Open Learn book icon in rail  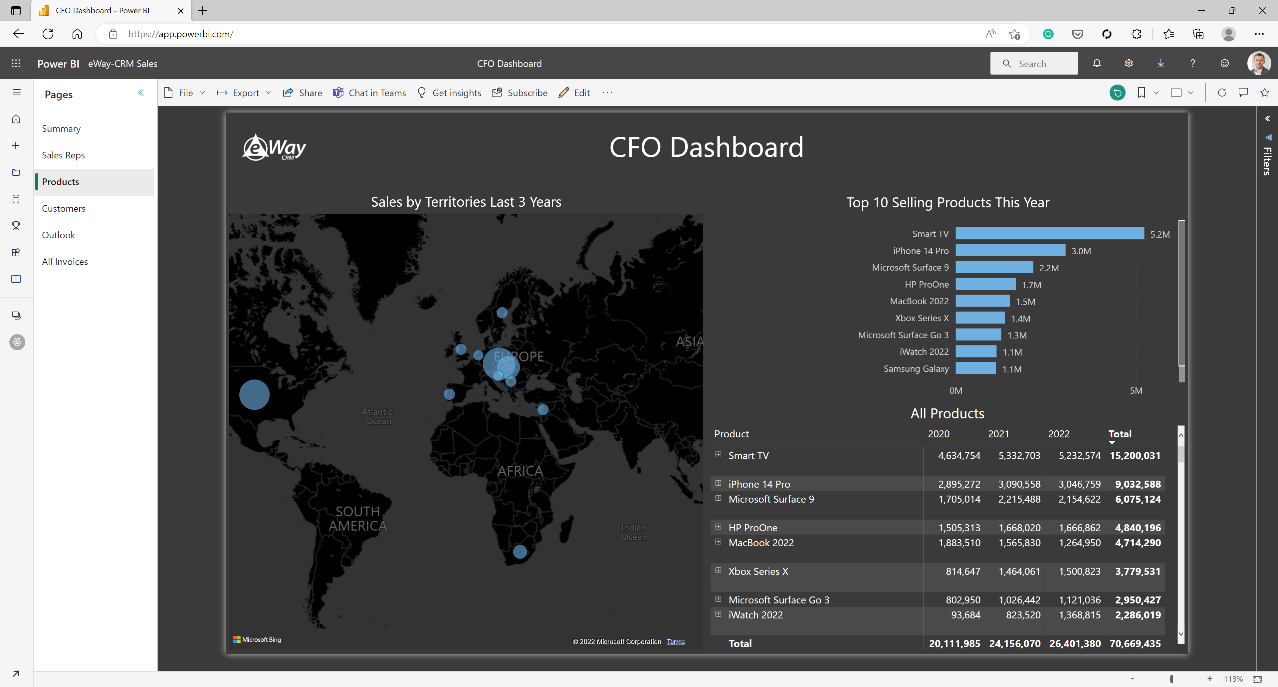click(x=16, y=279)
